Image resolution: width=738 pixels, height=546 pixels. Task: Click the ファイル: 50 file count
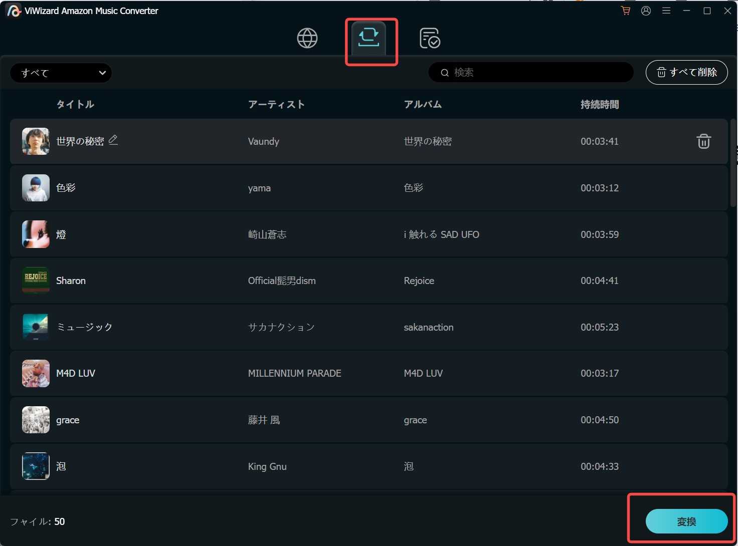tap(38, 521)
